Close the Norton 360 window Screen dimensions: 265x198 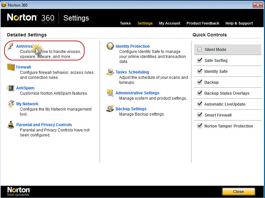(x=258, y=5)
